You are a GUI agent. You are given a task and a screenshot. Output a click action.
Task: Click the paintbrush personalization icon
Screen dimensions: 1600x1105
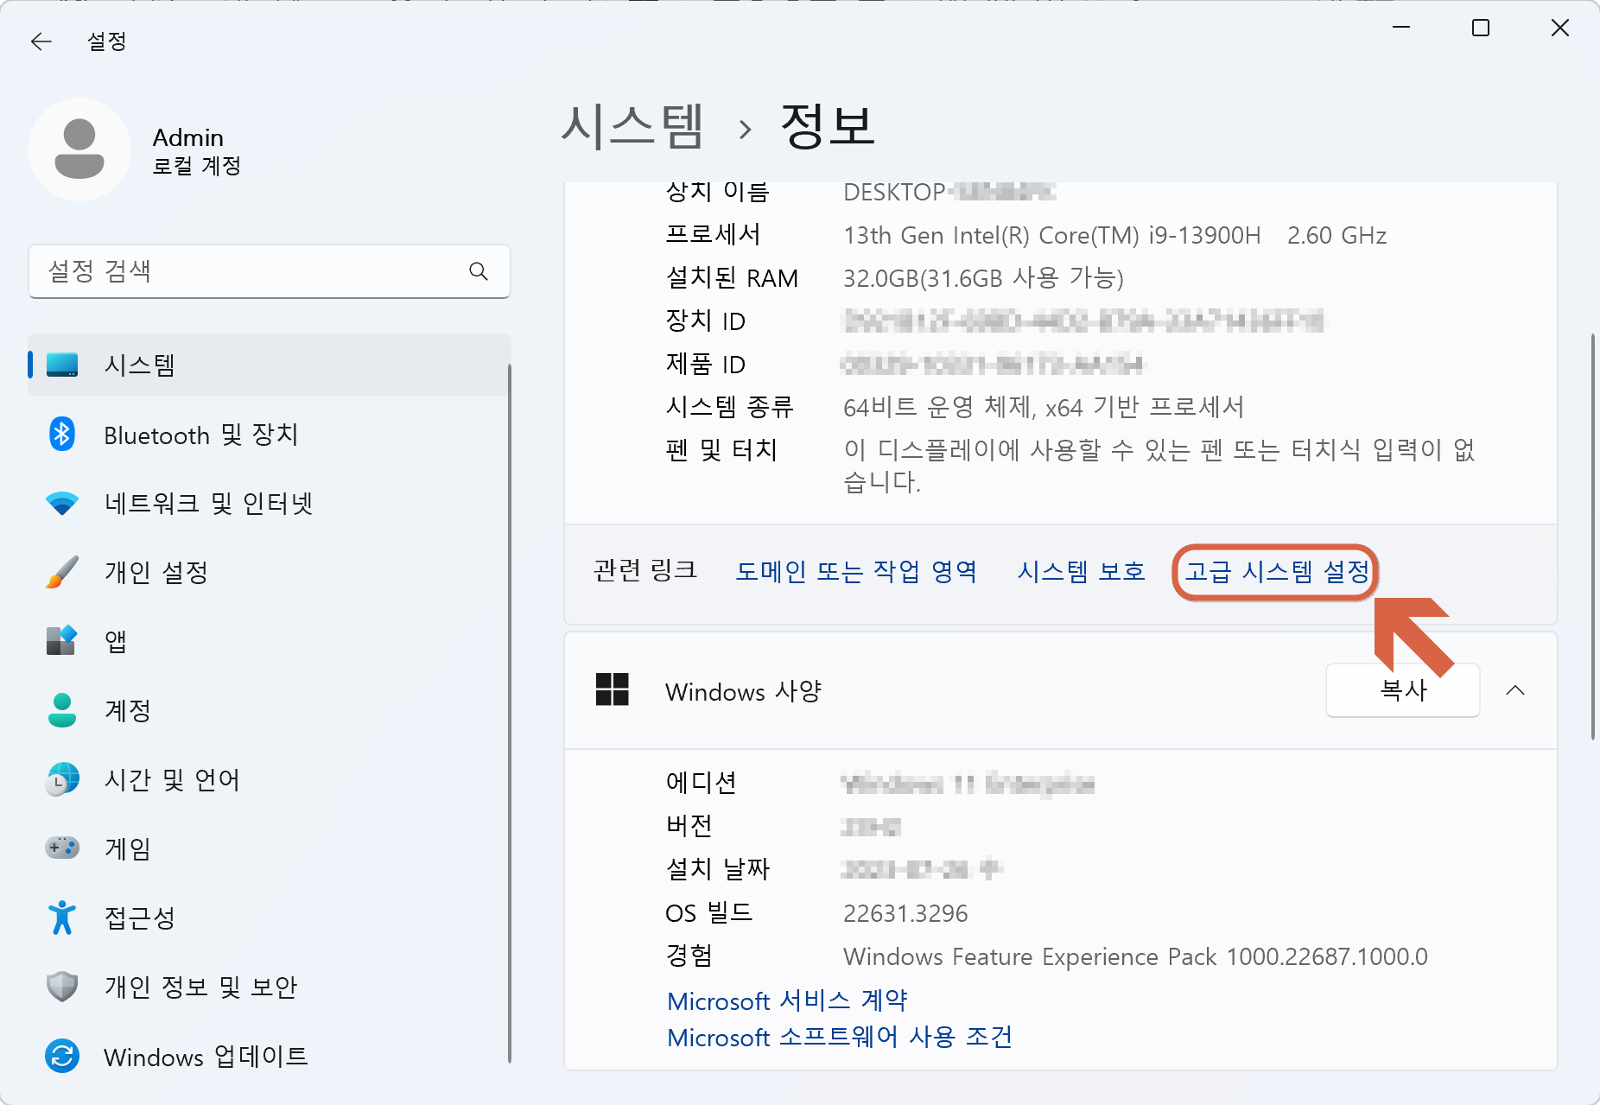click(x=62, y=572)
